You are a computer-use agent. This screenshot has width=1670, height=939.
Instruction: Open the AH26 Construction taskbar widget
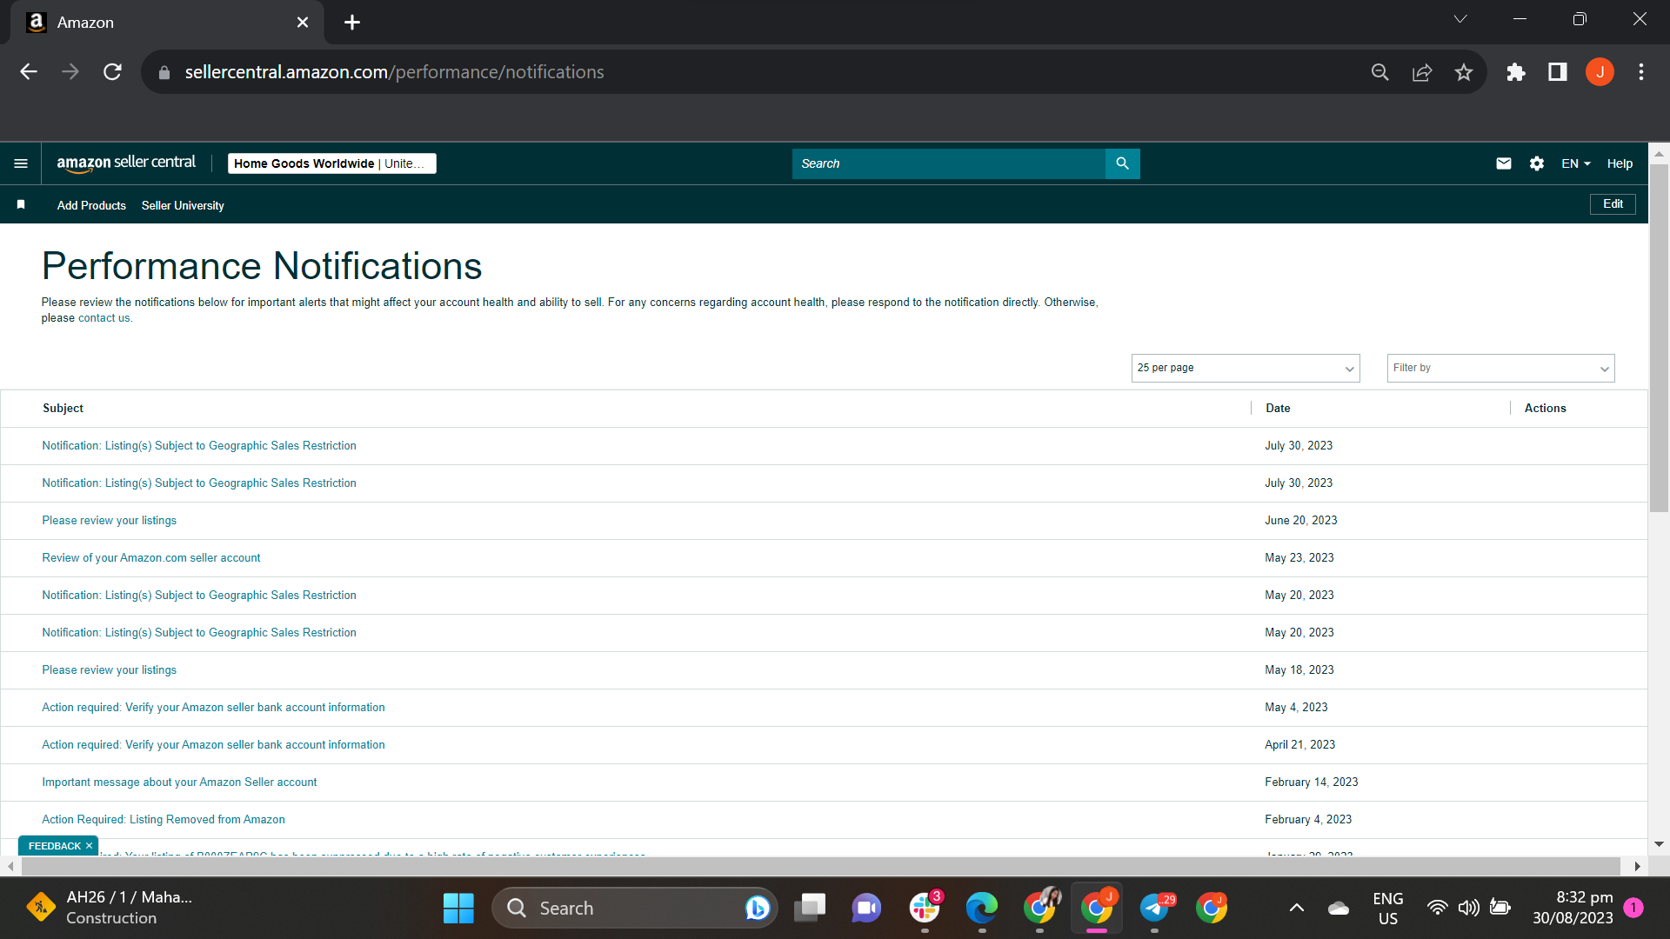(109, 908)
